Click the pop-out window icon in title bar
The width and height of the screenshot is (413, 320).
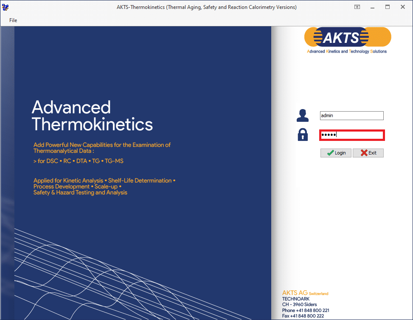tap(357, 7)
